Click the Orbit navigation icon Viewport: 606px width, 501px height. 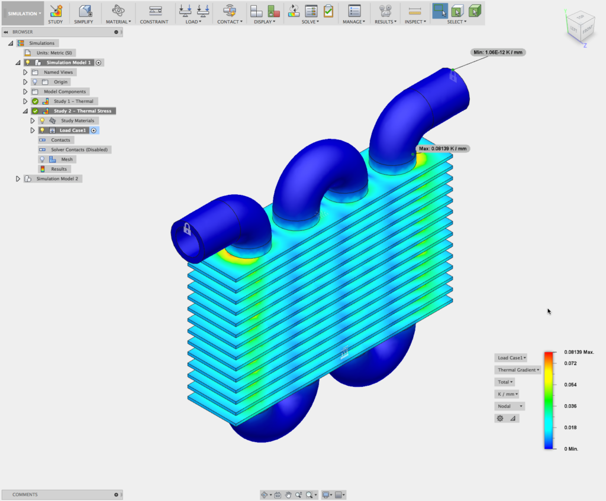click(265, 495)
